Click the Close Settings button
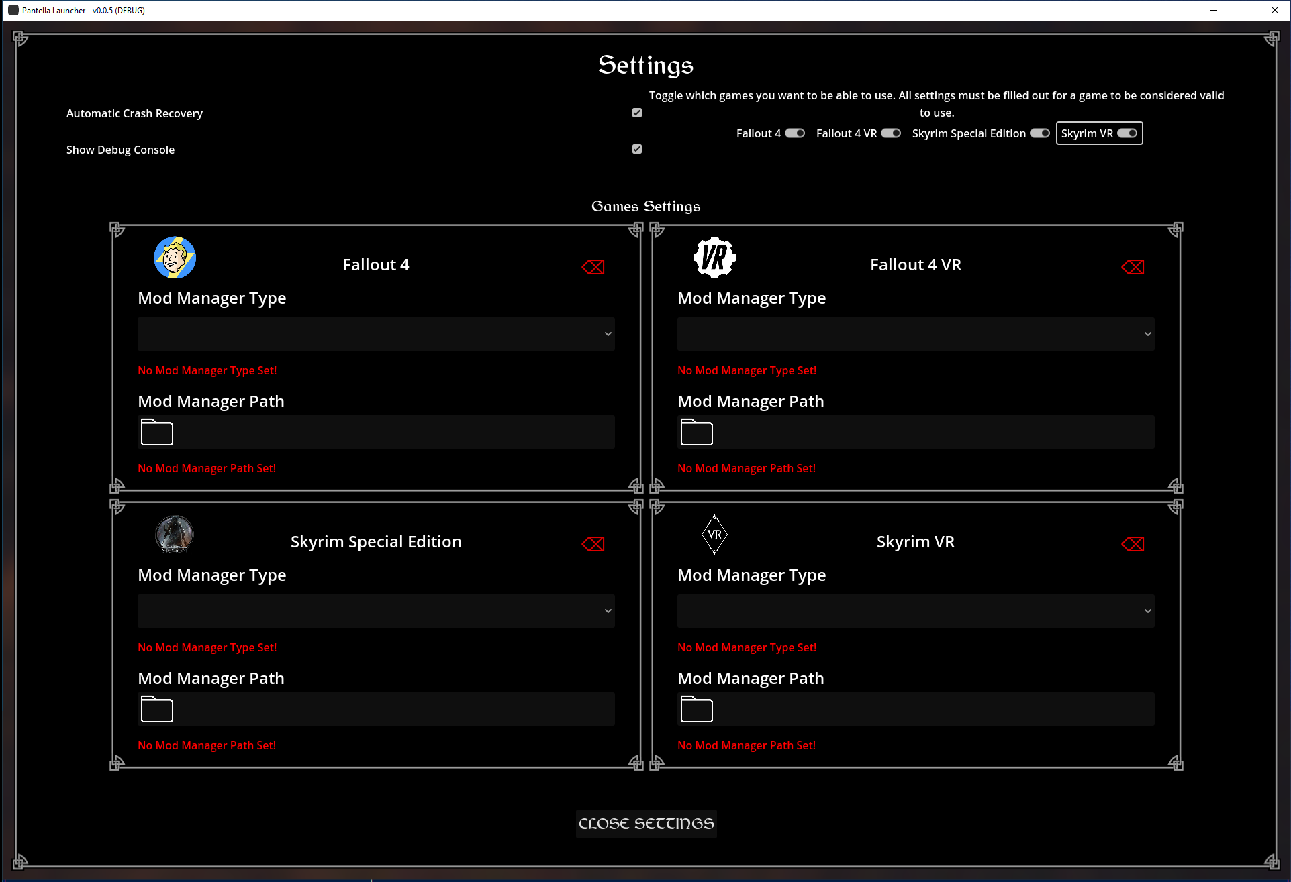 646,824
